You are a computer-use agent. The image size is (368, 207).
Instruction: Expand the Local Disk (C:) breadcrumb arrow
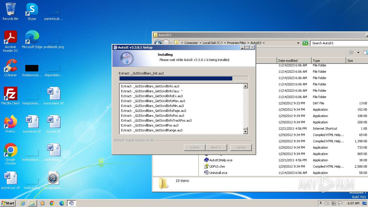click(225, 43)
